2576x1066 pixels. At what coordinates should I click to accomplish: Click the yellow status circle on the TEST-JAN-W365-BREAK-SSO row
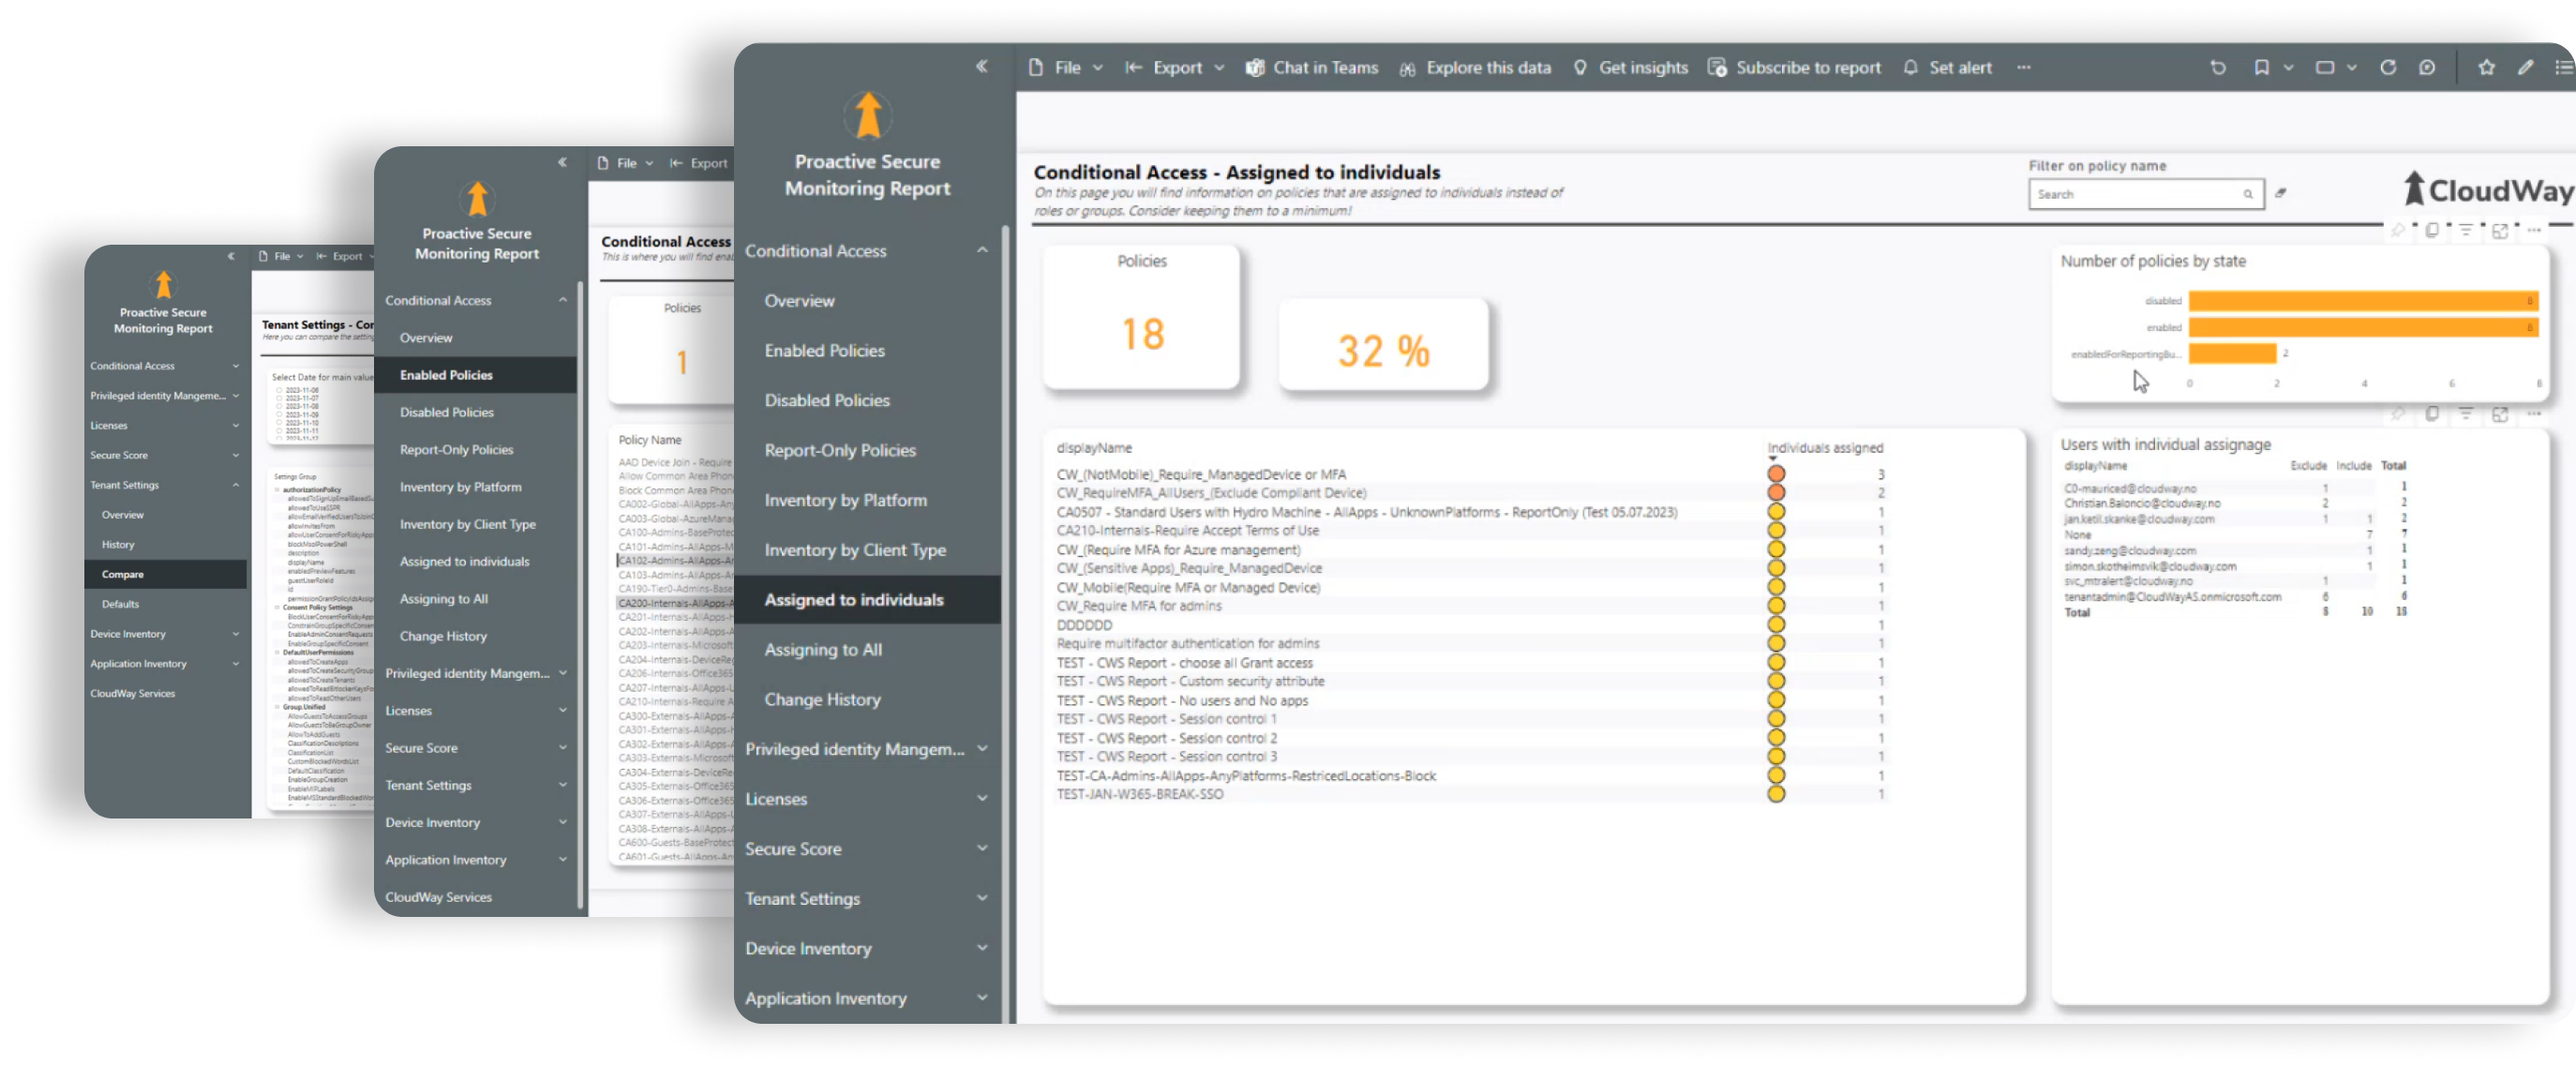1775,794
